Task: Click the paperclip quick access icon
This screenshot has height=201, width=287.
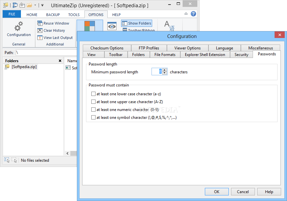Action: click(x=22, y=5)
